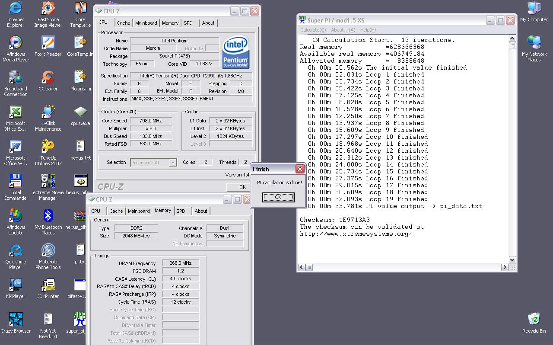Click Super PI vertical scrollbar down arrow
Viewport: 553px width, 346px height.
(512, 260)
